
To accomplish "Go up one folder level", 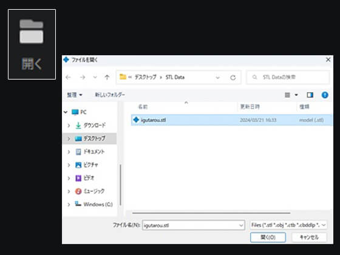I will [107, 77].
